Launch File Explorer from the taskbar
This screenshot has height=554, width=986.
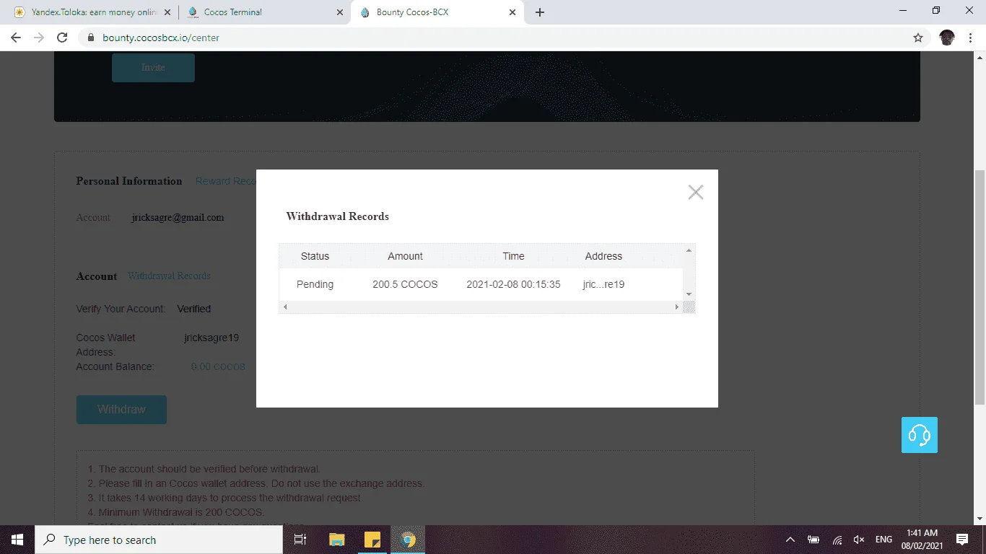[x=336, y=540]
